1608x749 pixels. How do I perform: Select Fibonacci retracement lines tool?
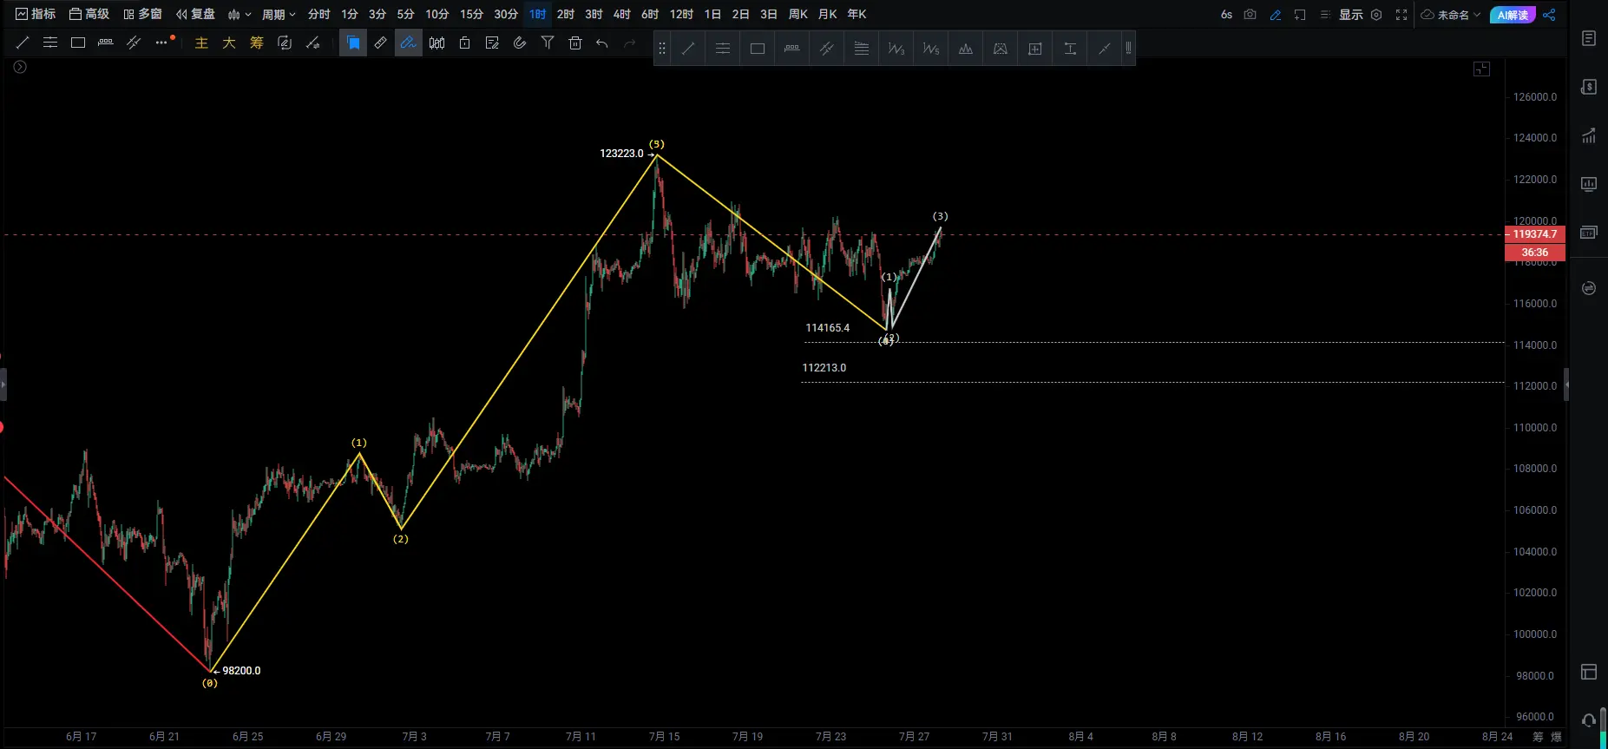(x=862, y=49)
